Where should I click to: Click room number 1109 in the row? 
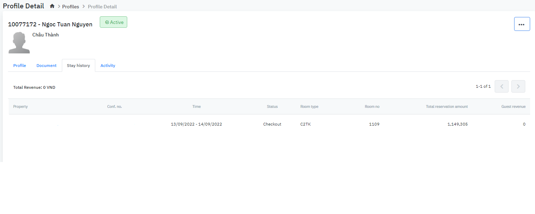click(x=374, y=124)
